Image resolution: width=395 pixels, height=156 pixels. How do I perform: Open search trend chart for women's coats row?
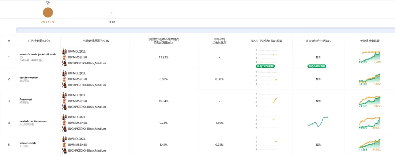point(369,57)
